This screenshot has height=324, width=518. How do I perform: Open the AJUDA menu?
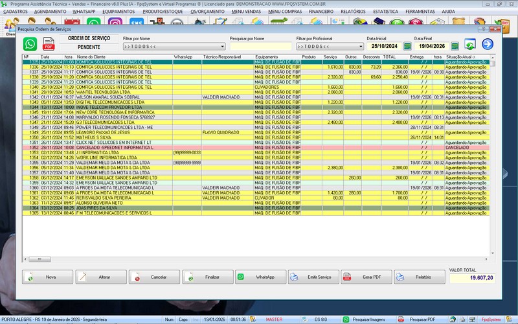point(448,12)
